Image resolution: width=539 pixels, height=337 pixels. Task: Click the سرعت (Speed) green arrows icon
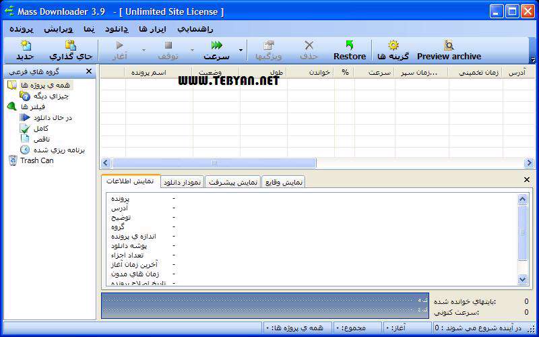pos(217,45)
